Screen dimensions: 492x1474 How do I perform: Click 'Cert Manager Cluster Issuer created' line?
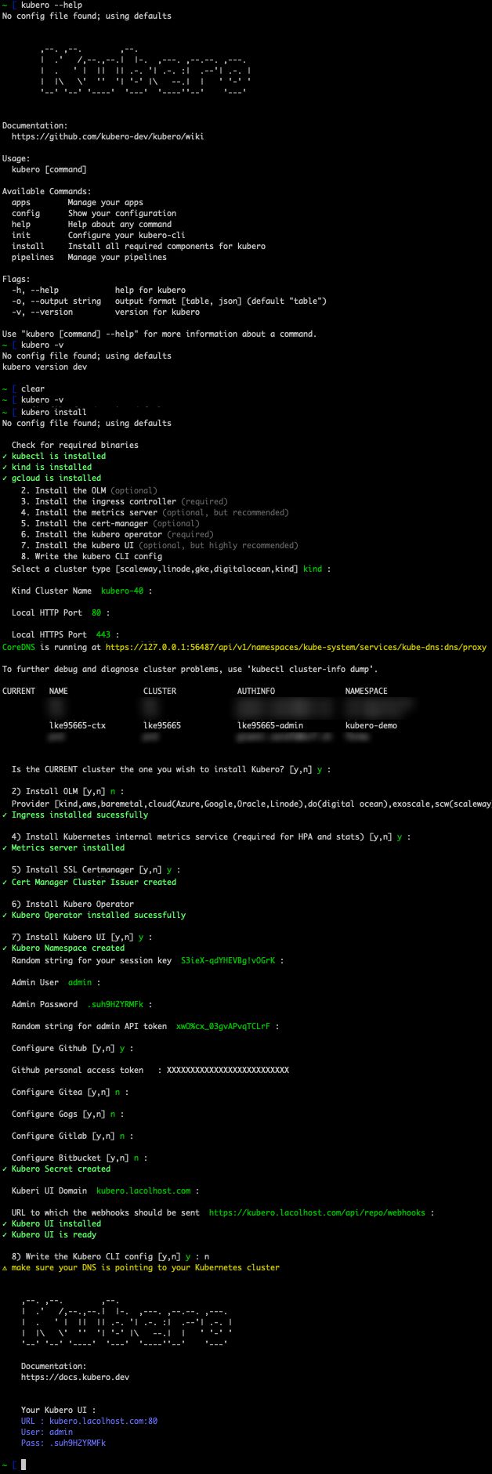click(89, 882)
